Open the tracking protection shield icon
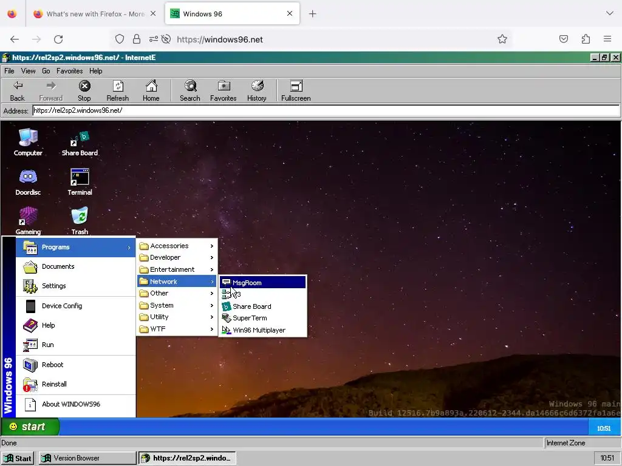Viewport: 622px width, 466px height. coord(120,39)
